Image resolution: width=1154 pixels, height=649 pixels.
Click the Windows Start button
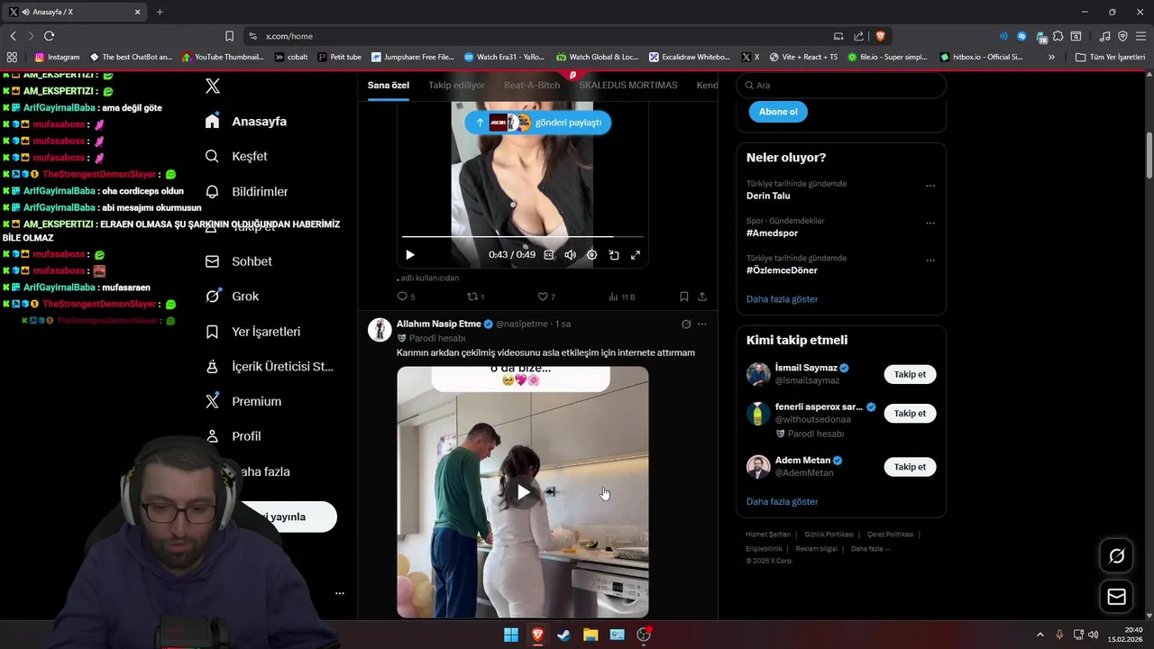click(511, 635)
